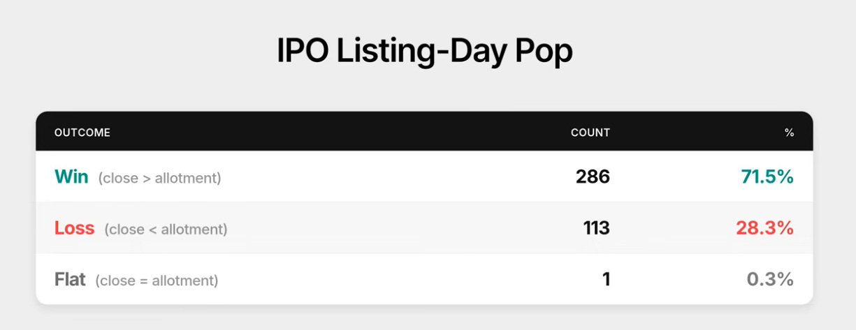Click the gray Flat label
The width and height of the screenshot is (856, 330).
click(x=70, y=280)
